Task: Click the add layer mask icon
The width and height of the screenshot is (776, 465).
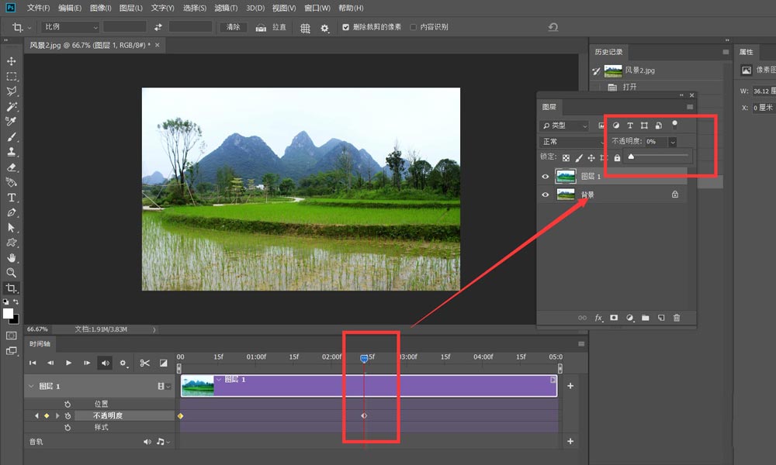Action: (x=614, y=318)
